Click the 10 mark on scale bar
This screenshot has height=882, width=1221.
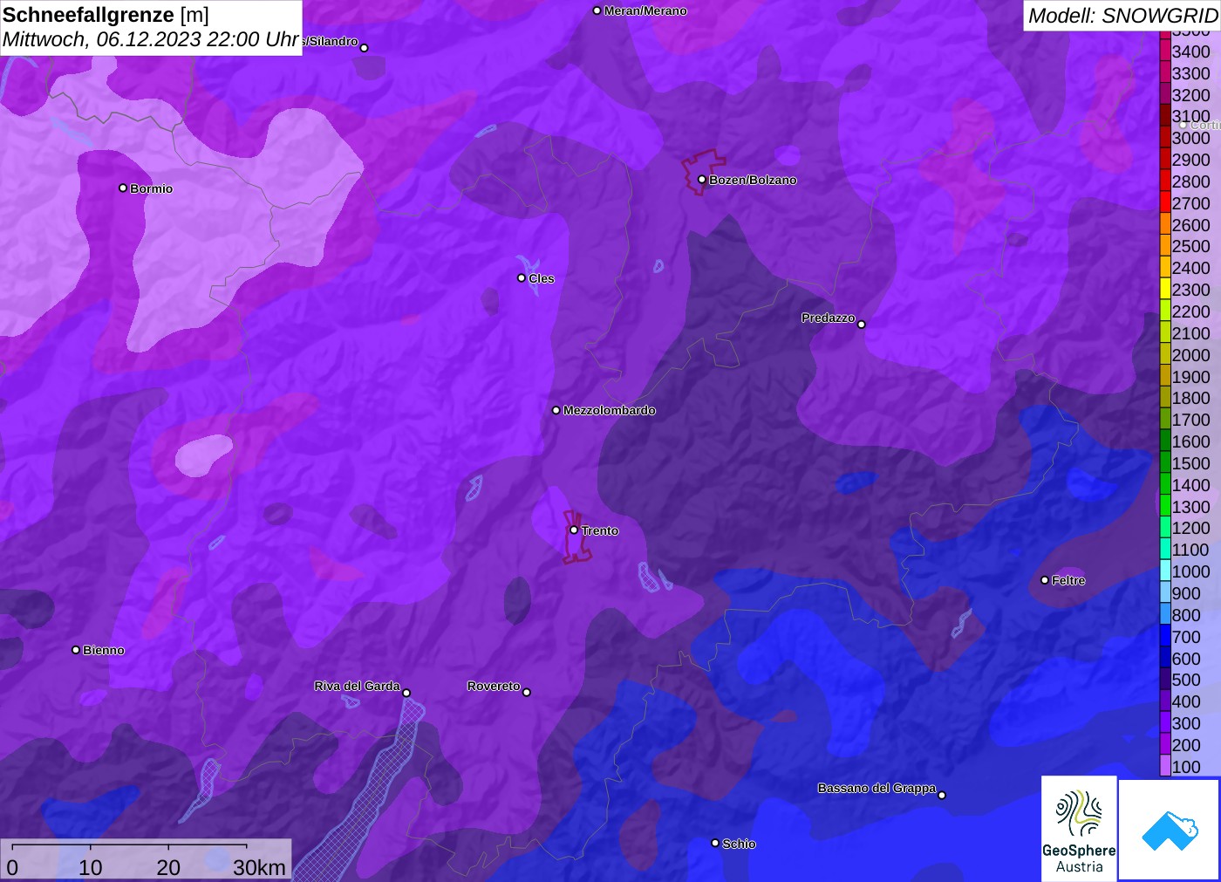tap(91, 867)
